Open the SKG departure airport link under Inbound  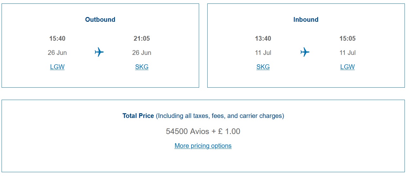pyautogui.click(x=263, y=67)
